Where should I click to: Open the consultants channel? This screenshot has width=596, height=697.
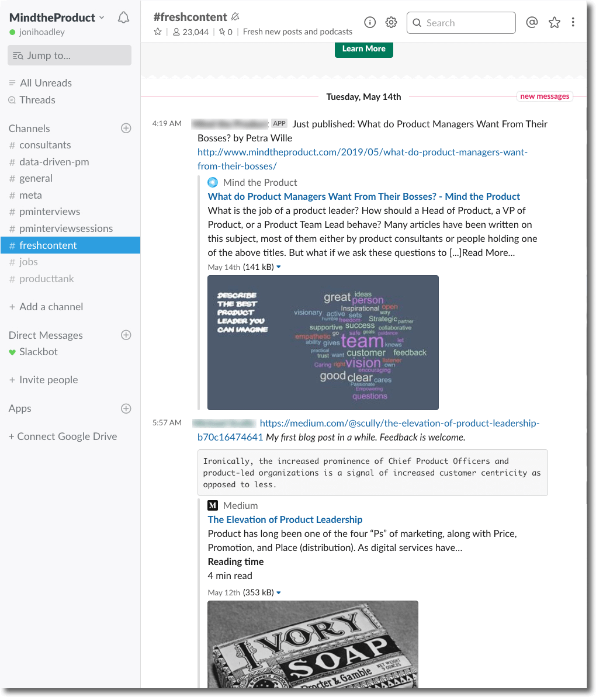pos(45,145)
